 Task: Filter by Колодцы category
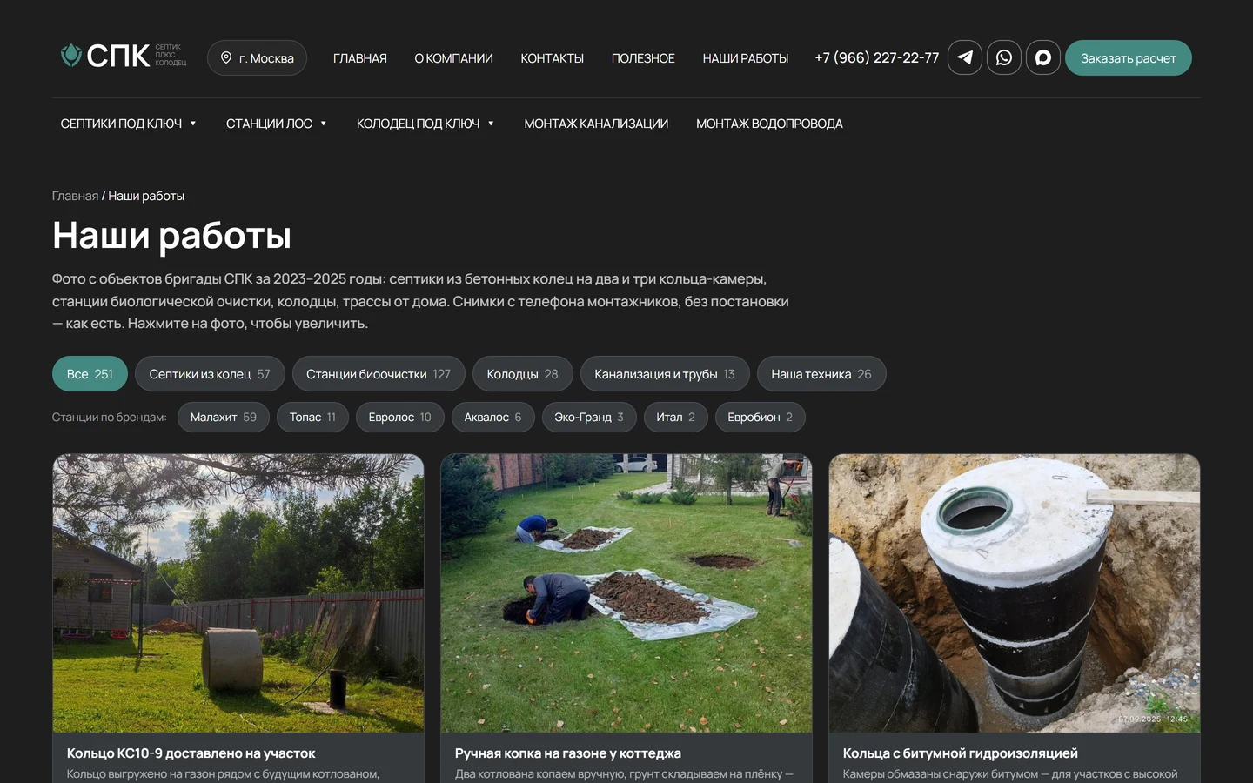(x=522, y=374)
